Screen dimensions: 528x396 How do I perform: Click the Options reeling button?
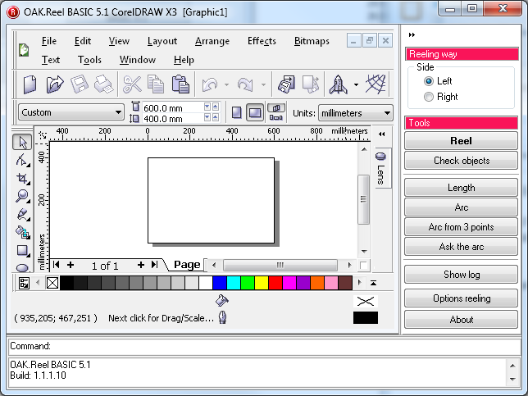[x=461, y=298]
